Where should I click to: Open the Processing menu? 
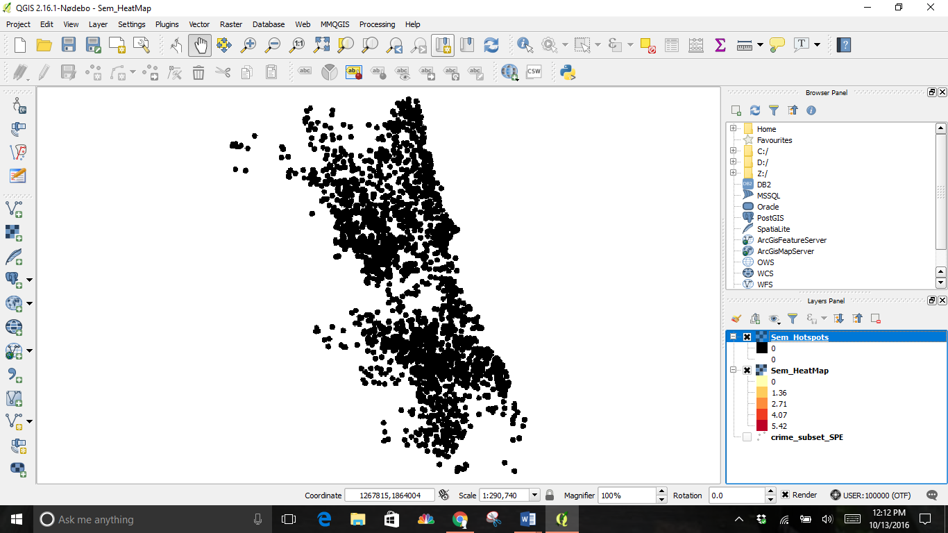coord(377,24)
